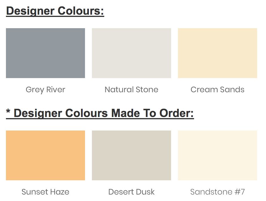
Task: Click the '#7' in the Sandstone label
Action: tap(239, 192)
